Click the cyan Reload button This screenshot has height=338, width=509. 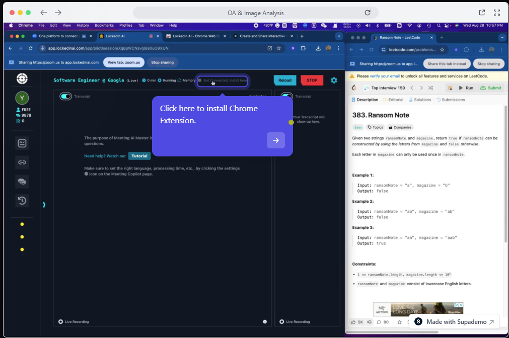pos(285,80)
